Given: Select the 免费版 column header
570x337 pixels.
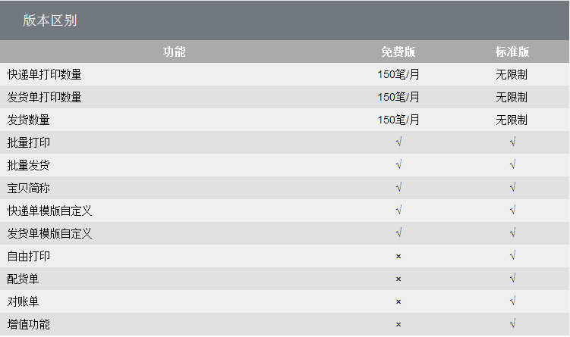Looking at the screenshot, I should pyautogui.click(x=398, y=52).
